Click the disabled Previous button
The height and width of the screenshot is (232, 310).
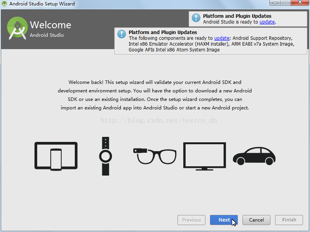(191, 220)
